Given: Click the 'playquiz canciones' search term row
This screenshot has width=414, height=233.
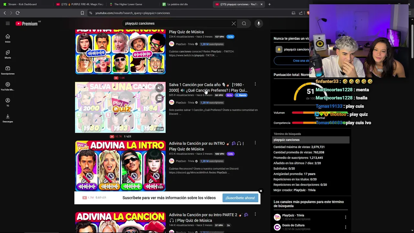Looking at the screenshot, I should click(311, 140).
